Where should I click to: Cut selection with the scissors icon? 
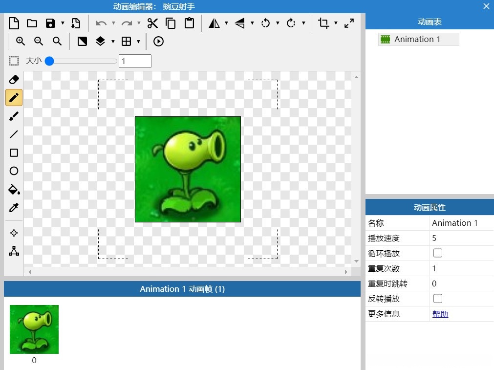coord(152,23)
